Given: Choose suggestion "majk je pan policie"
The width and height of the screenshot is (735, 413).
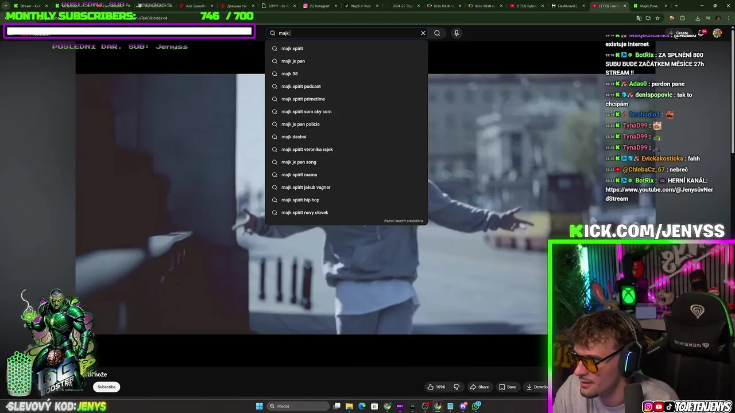Looking at the screenshot, I should point(346,124).
